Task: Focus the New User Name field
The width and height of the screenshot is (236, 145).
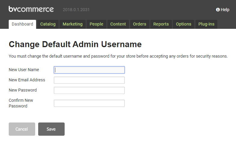Action: [89, 70]
